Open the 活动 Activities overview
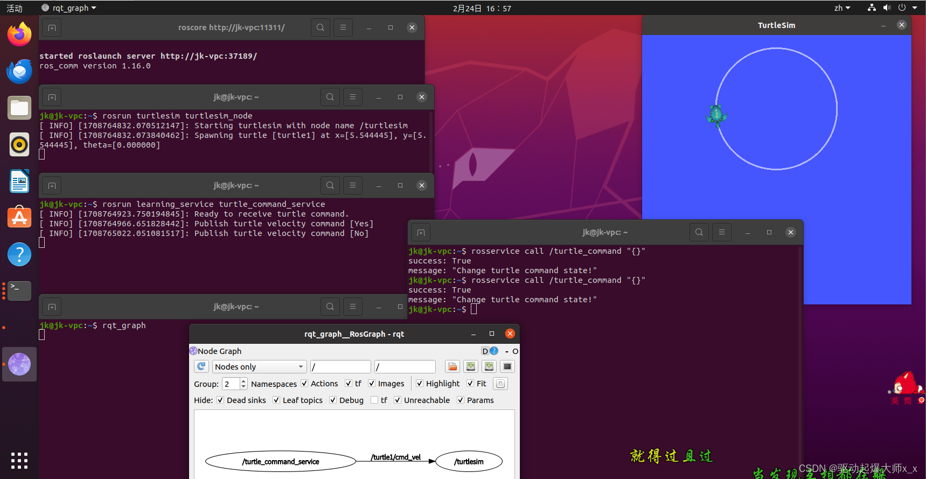Screen dimensions: 926x479 pyautogui.click(x=15, y=8)
